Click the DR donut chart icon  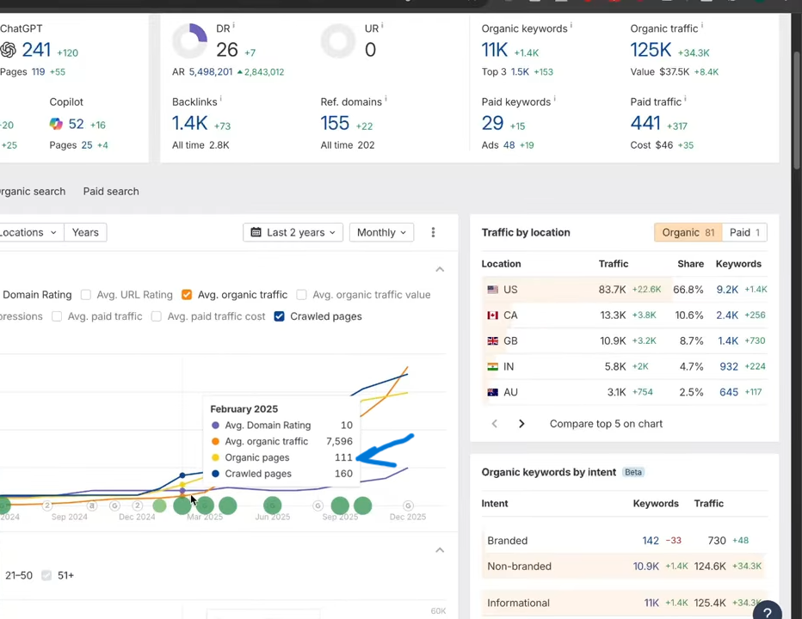[x=189, y=41]
